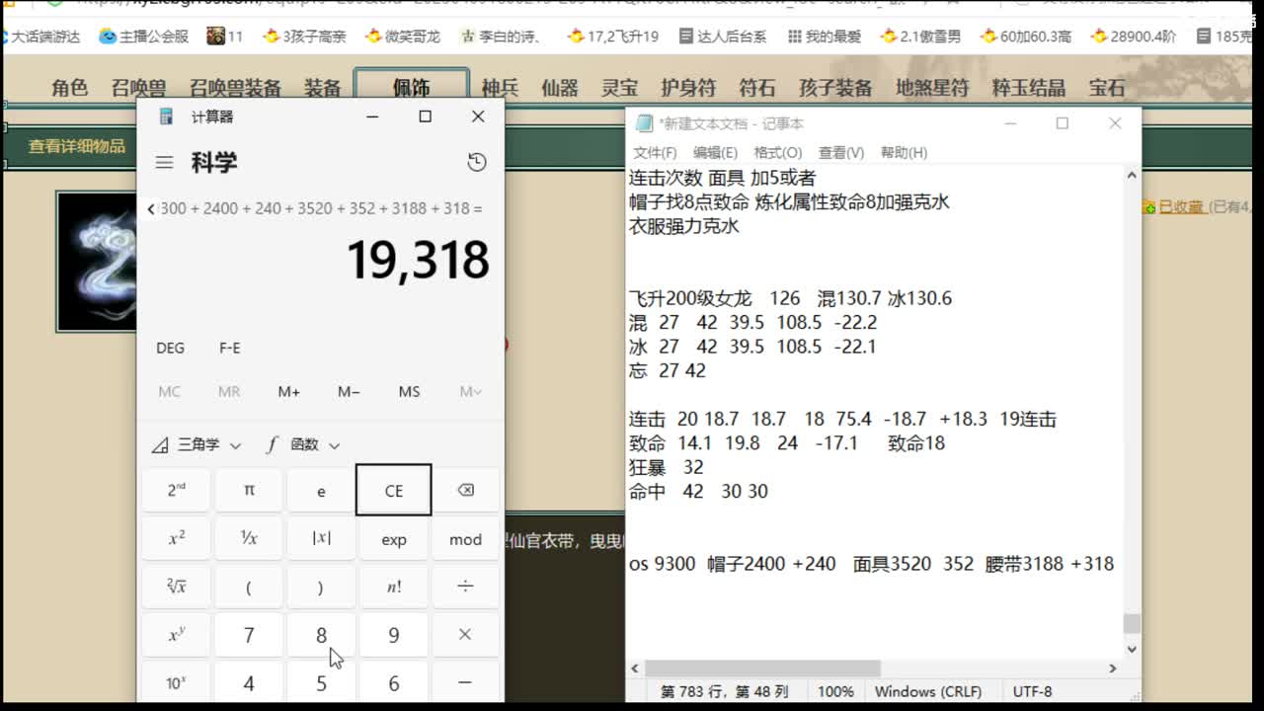This screenshot has width=1264, height=711.
Task: Click the x squared key
Action: [176, 539]
